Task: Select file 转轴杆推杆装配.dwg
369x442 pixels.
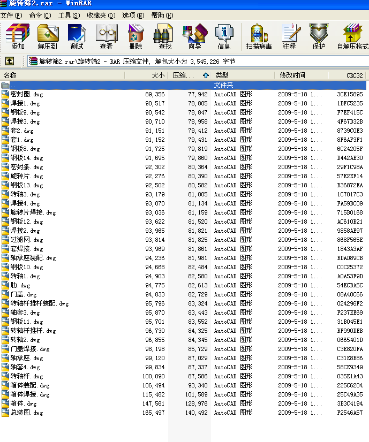Action: click(x=40, y=303)
